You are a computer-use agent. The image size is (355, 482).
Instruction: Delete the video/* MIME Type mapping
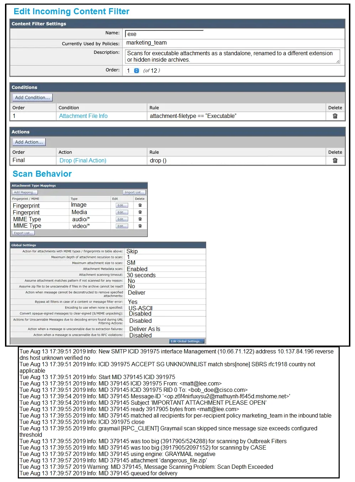tap(140, 226)
